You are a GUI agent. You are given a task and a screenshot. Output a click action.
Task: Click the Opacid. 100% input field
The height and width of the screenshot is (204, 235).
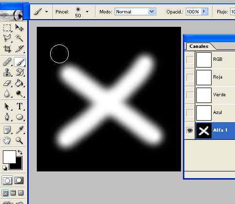193,11
